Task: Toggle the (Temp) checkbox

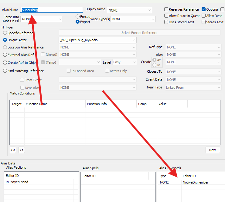Action: [x=43, y=62]
